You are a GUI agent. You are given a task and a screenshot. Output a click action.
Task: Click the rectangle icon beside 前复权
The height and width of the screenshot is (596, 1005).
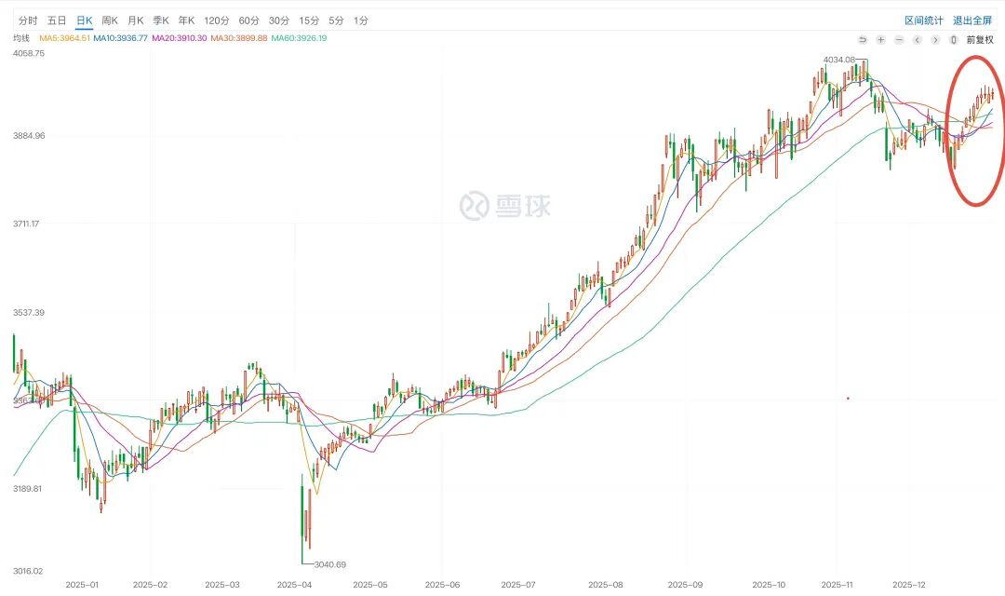tap(953, 39)
